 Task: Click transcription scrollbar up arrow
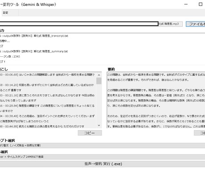pos(99,75)
